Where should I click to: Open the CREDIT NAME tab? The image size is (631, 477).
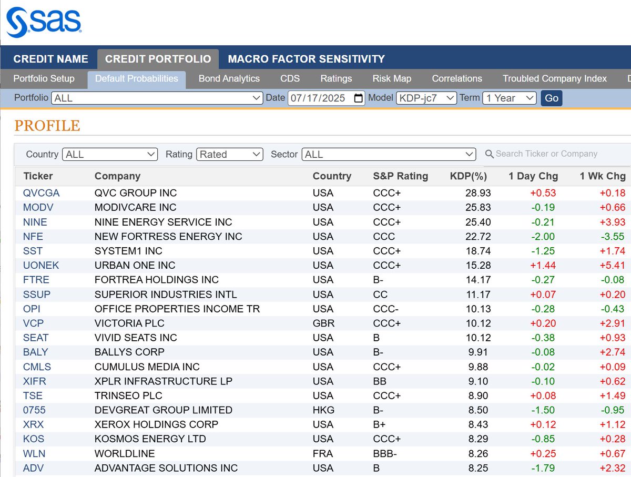click(x=50, y=59)
